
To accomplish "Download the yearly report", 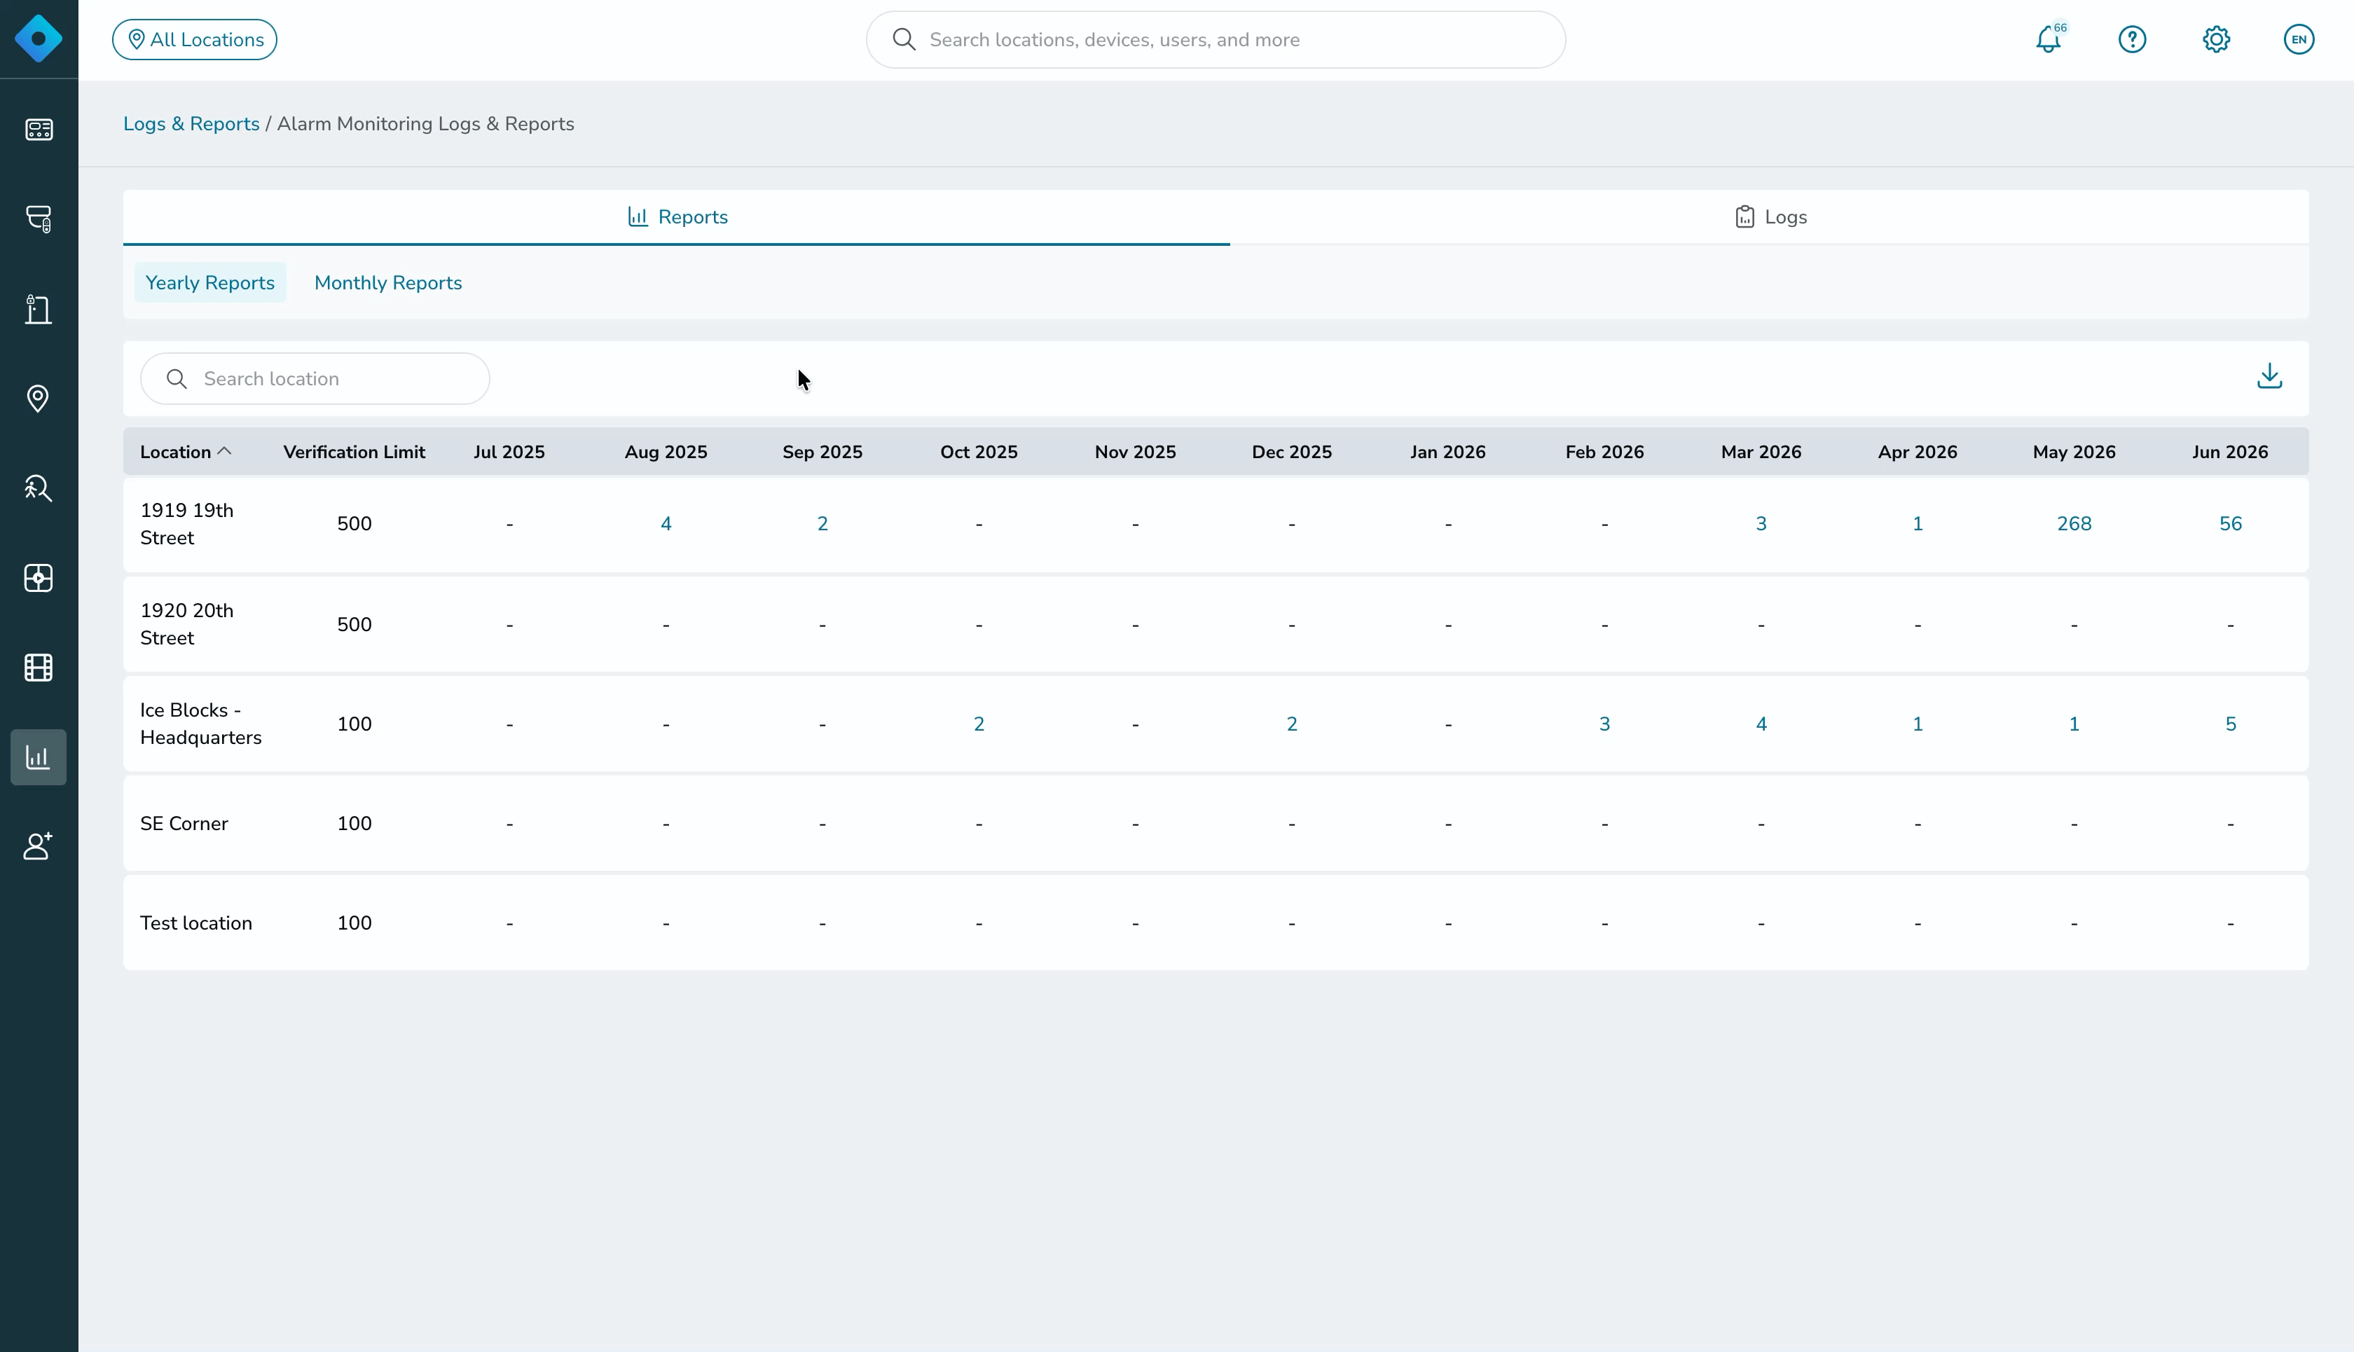I will [x=2269, y=376].
